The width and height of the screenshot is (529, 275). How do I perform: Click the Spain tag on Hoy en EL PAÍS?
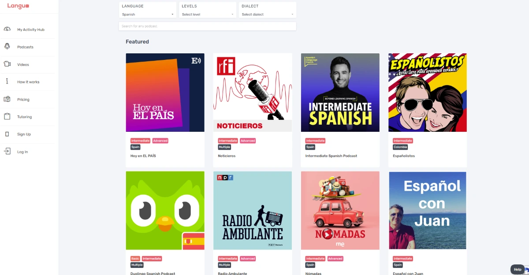point(135,147)
